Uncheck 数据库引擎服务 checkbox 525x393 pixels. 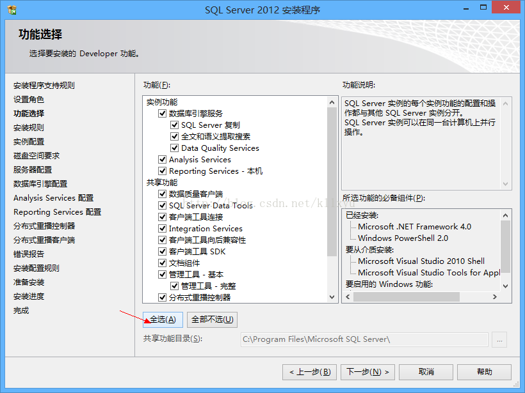pyautogui.click(x=162, y=113)
